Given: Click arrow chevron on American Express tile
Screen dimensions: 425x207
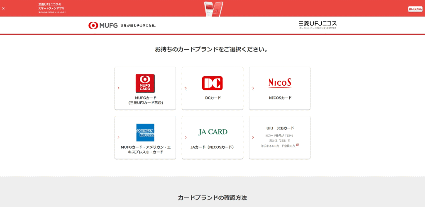Looking at the screenshot, I should coord(118,137).
